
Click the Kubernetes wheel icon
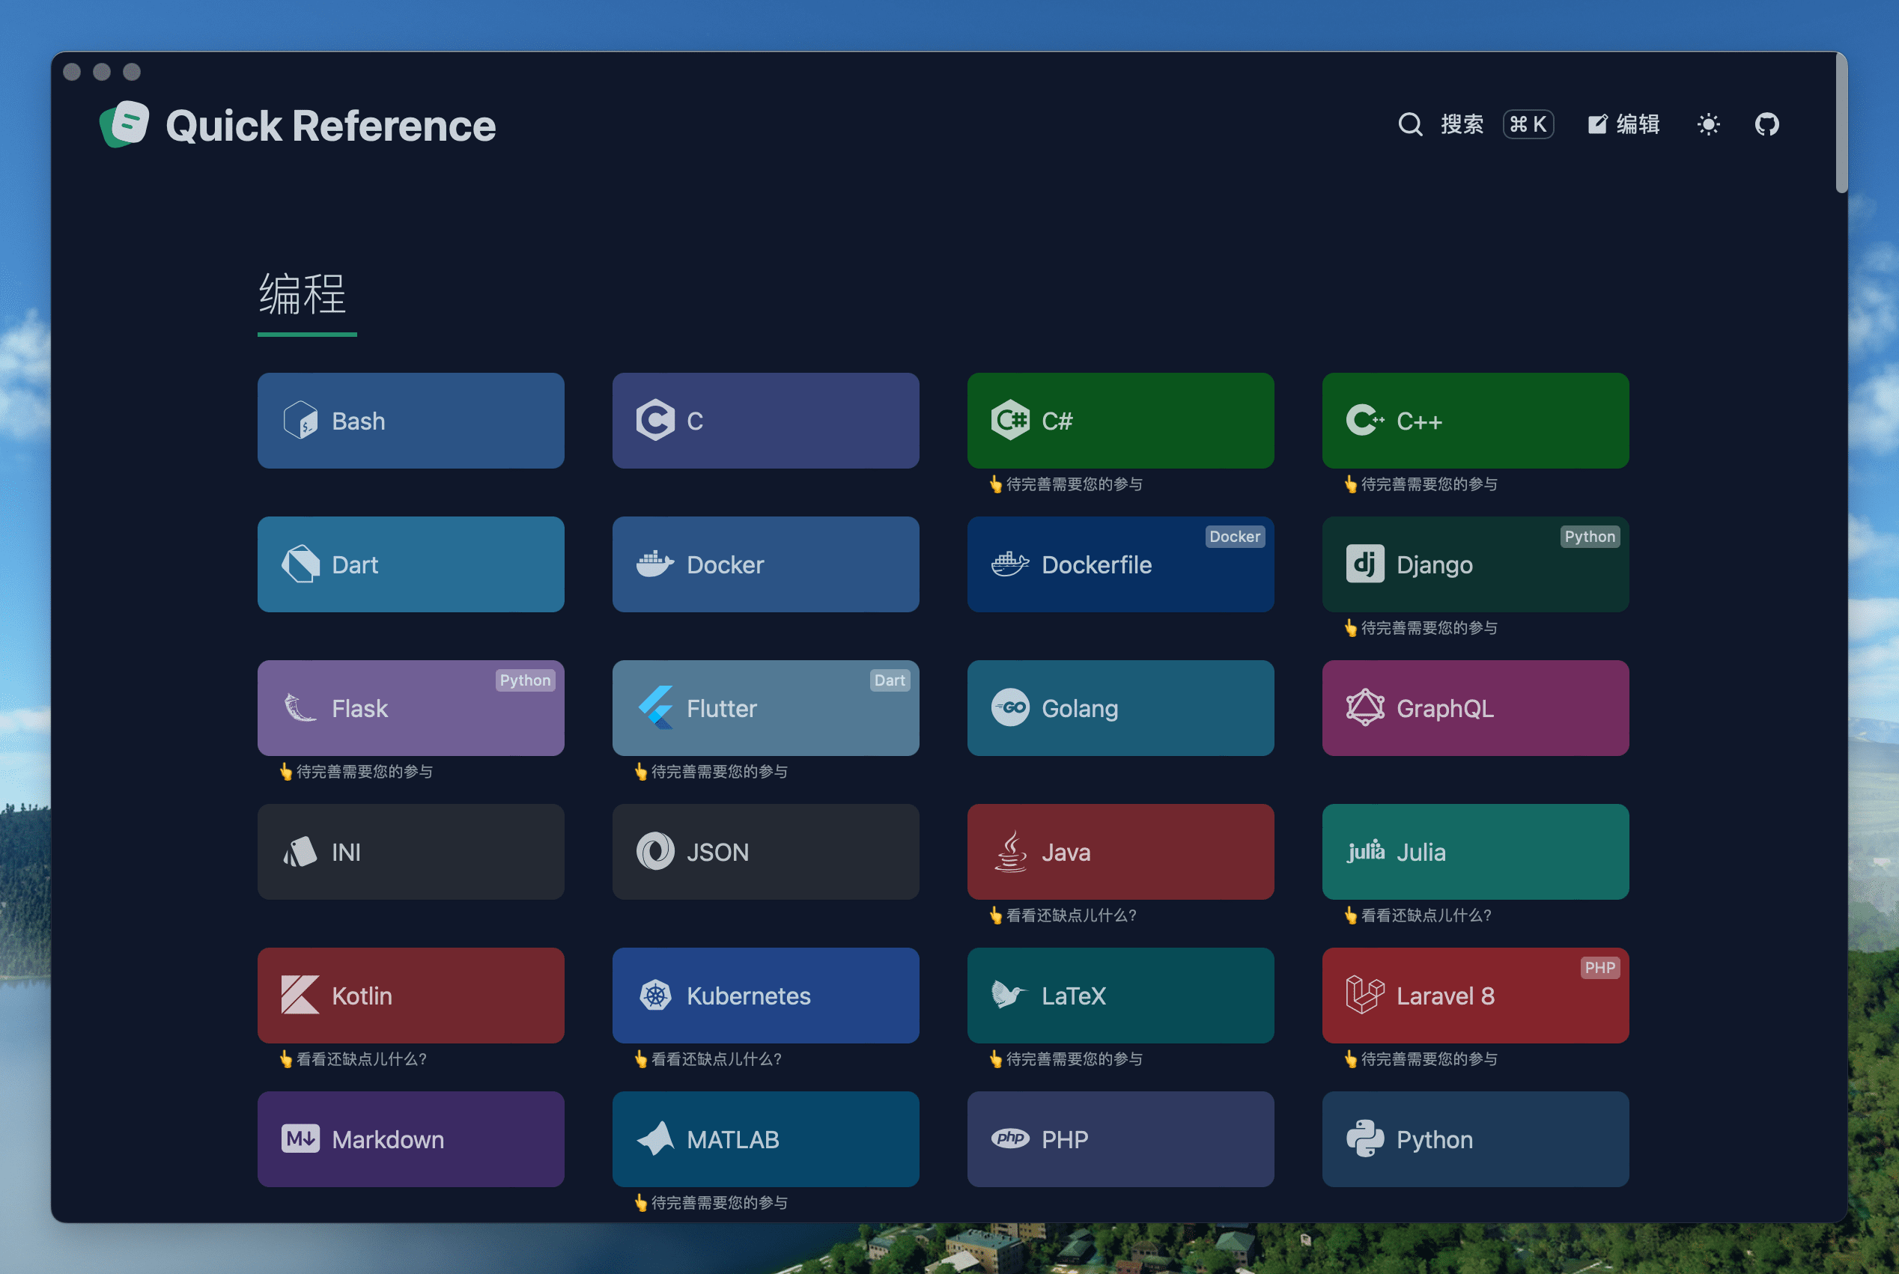point(655,996)
